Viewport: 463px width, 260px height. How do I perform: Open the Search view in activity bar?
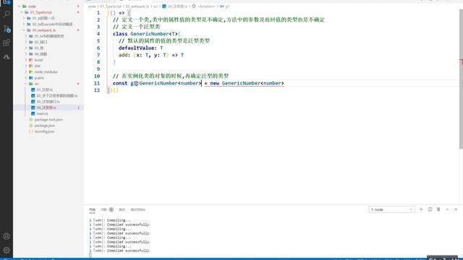click(x=7, y=14)
